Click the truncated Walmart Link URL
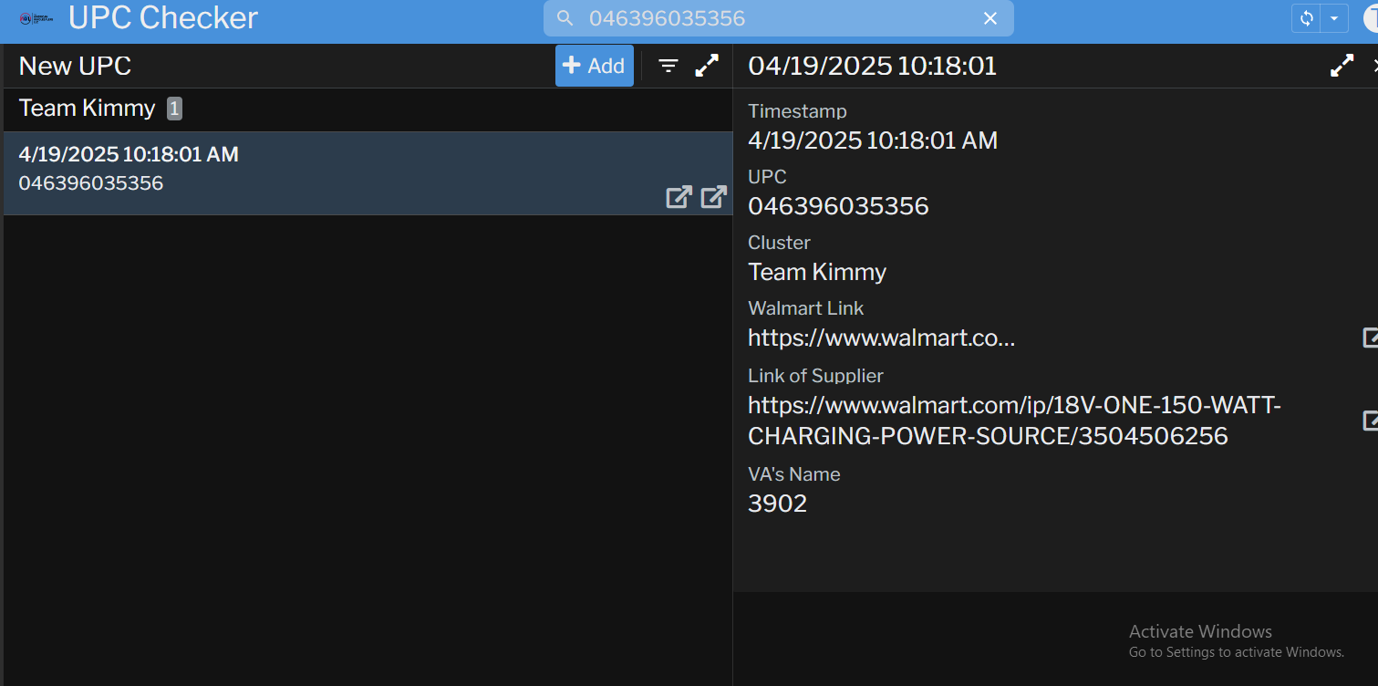 click(x=881, y=338)
